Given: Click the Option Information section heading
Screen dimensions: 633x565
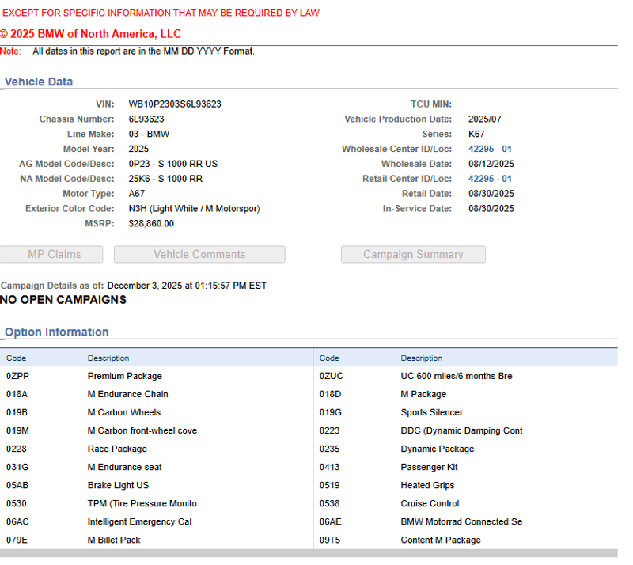Looking at the screenshot, I should coord(57,332).
